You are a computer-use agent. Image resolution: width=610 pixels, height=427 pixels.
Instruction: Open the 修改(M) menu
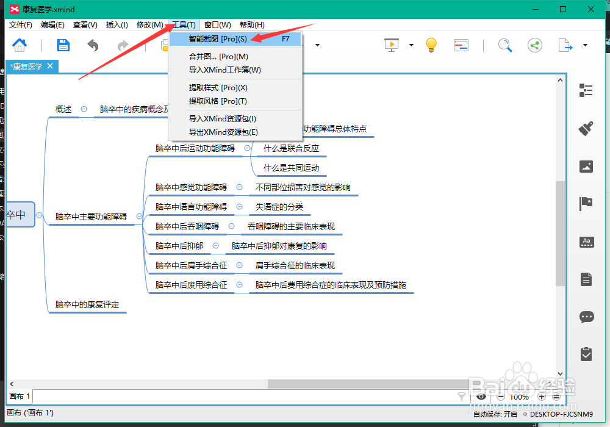[150, 25]
